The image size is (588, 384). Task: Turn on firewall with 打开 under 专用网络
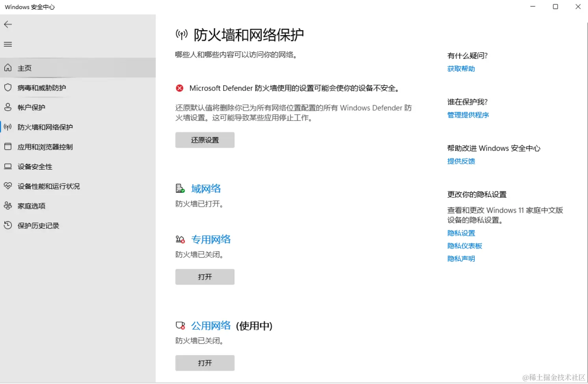point(205,277)
